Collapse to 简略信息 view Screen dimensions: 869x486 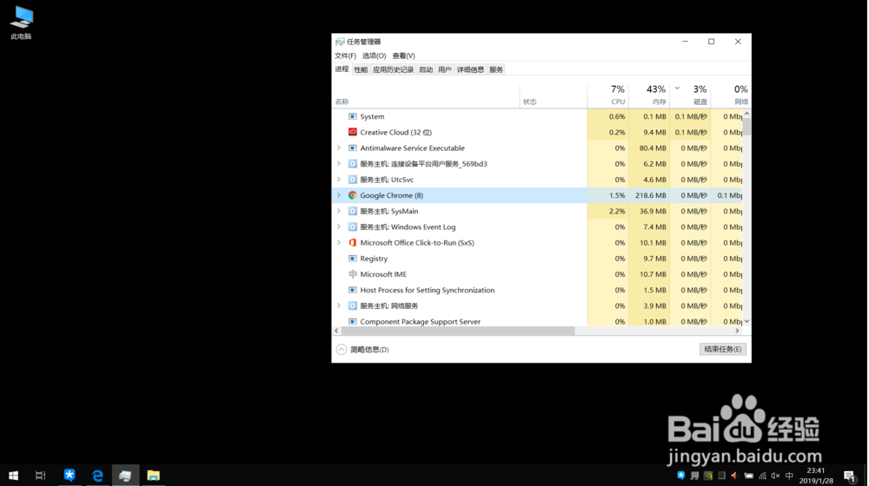pos(362,350)
